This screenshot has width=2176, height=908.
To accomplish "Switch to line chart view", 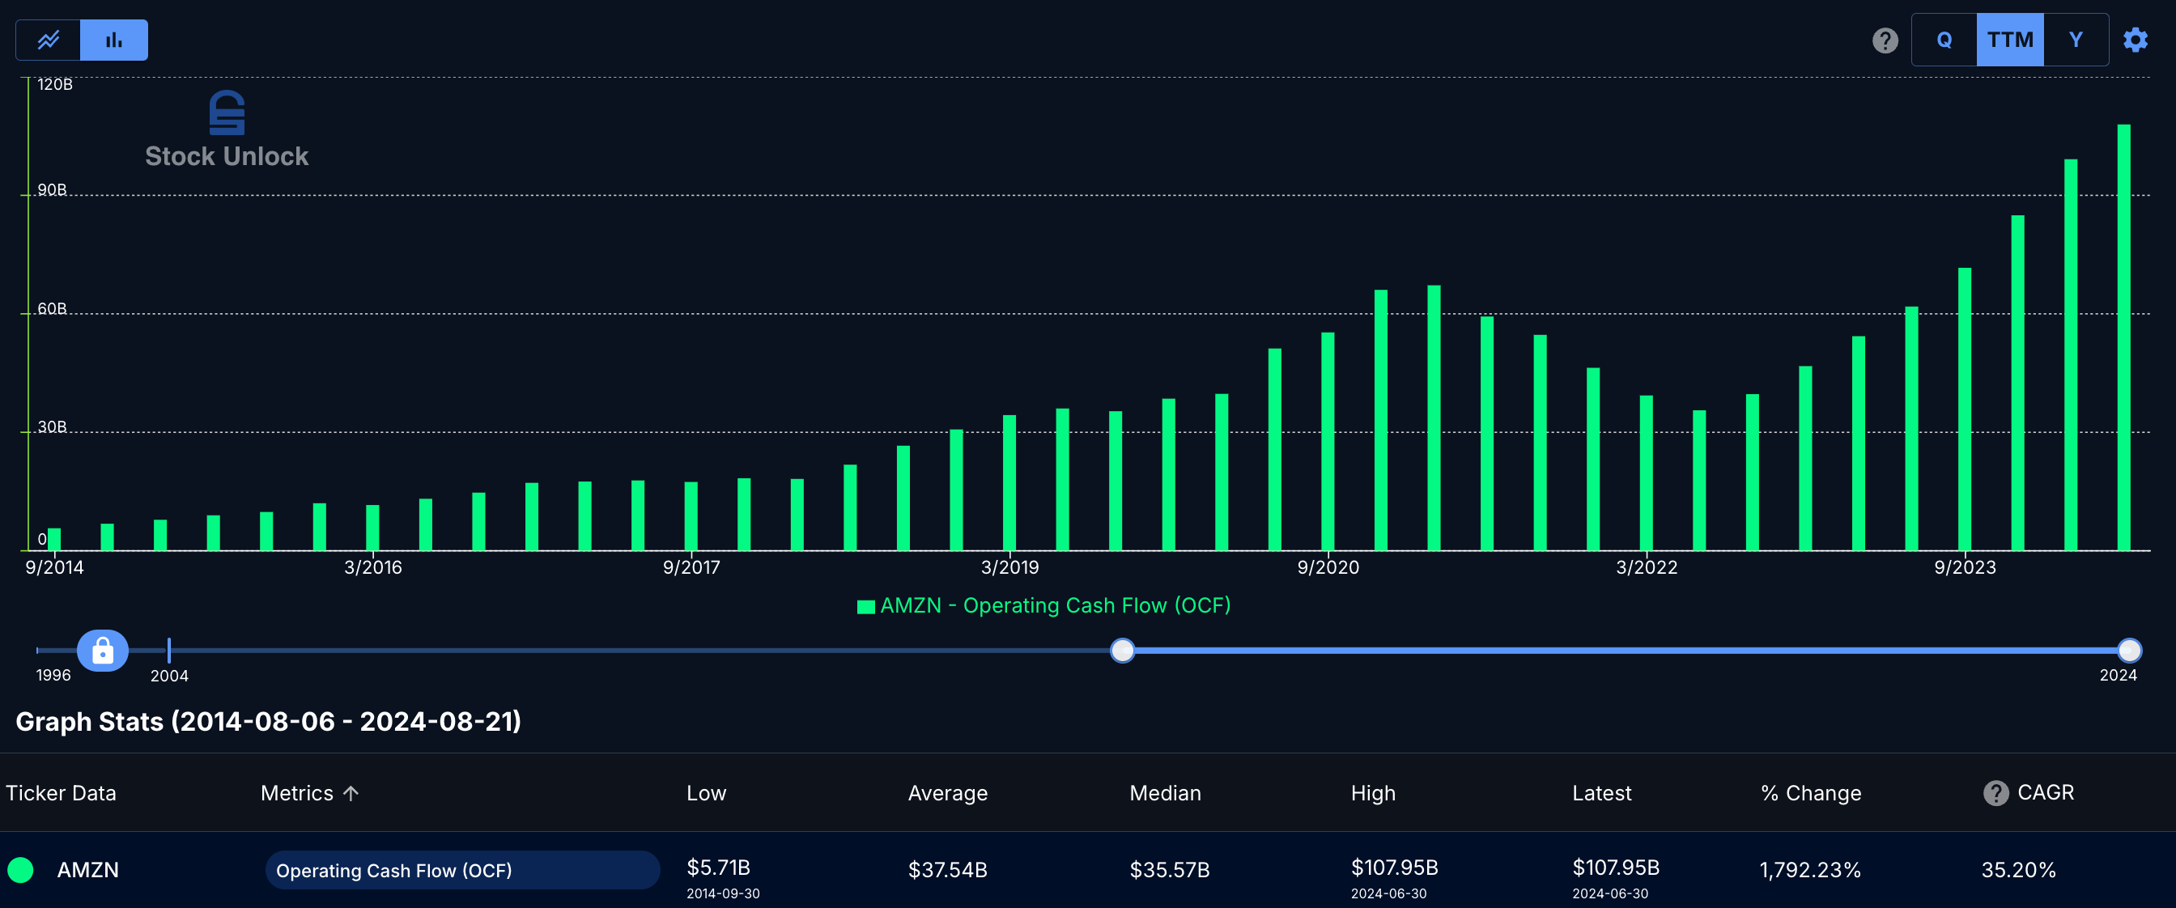I will (x=48, y=40).
